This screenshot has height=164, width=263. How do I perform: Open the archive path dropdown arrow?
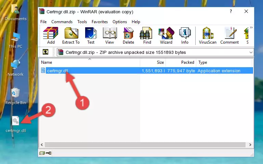251,52
